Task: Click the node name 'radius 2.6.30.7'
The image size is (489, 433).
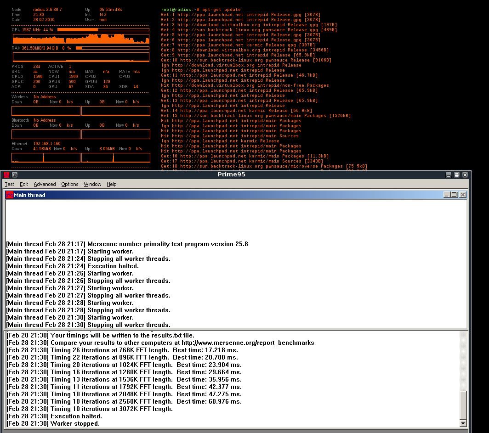Action: click(x=47, y=10)
